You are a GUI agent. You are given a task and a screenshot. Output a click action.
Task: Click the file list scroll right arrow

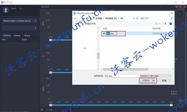[173, 69]
